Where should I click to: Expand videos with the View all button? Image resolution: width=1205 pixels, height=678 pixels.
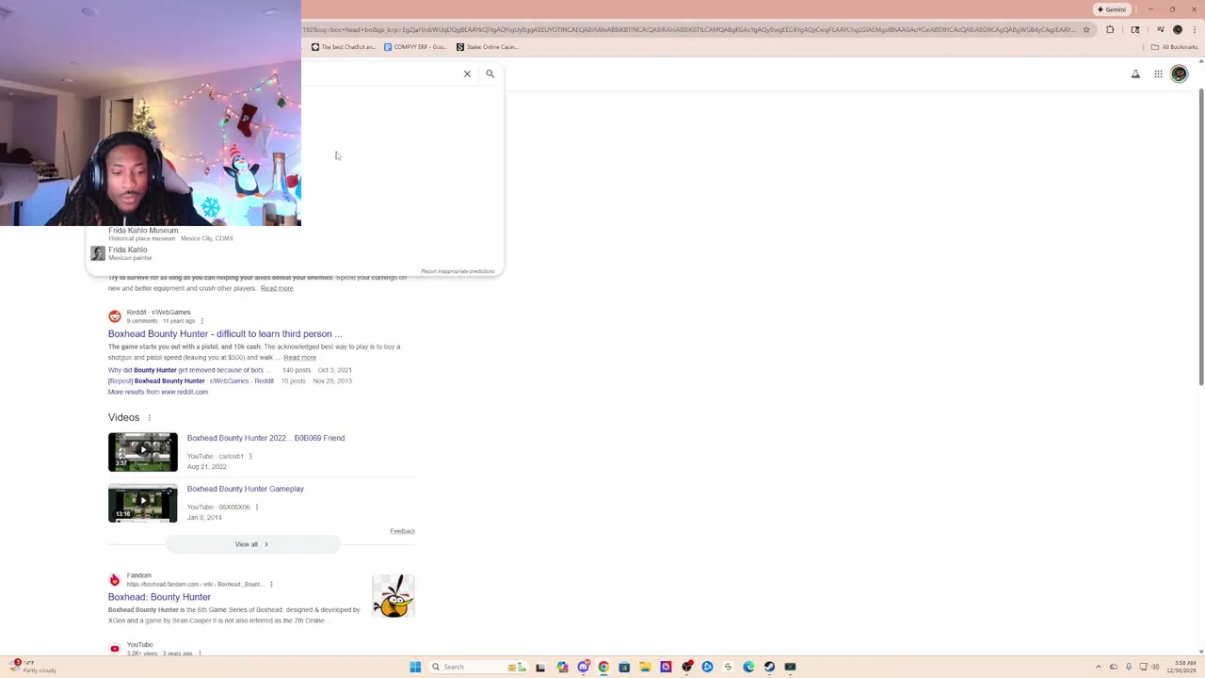point(252,544)
